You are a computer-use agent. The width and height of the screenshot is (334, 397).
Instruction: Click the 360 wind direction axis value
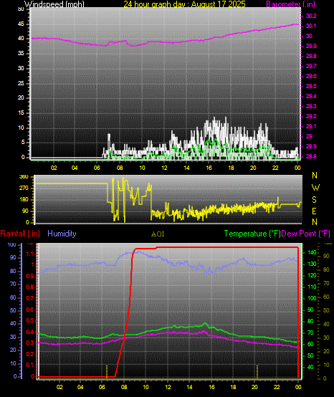[x=24, y=177]
